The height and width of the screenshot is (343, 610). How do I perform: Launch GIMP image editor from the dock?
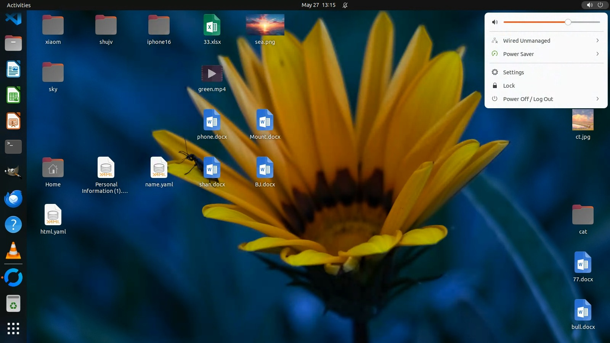[13, 172]
